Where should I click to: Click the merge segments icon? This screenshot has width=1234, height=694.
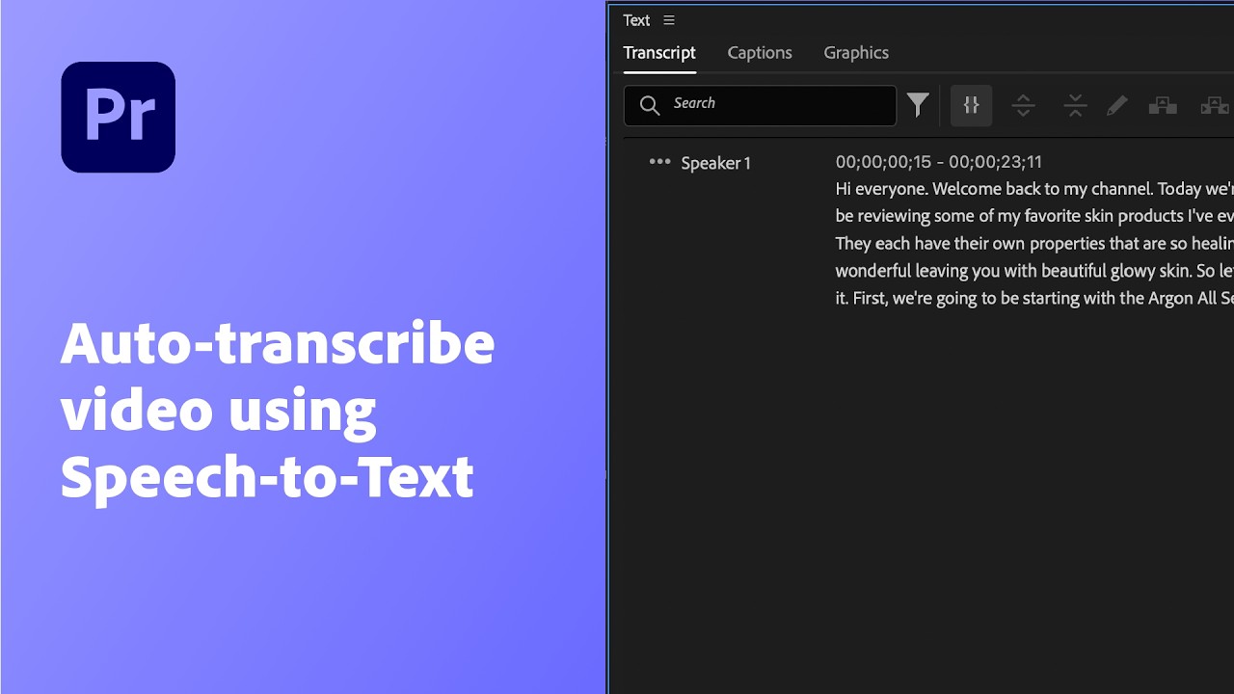(x=1075, y=105)
